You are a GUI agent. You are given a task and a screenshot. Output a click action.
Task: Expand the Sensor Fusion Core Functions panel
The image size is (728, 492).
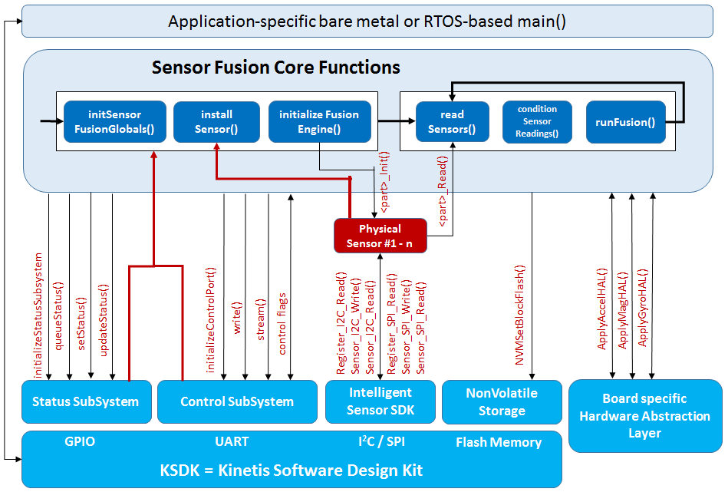point(275,67)
